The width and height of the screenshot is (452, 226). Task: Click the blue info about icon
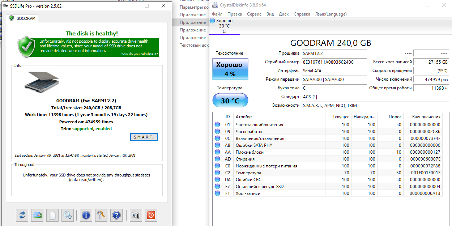[86, 215]
